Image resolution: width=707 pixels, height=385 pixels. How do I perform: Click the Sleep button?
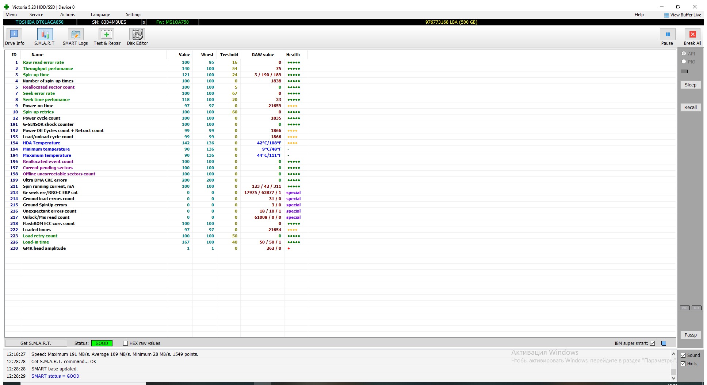click(690, 85)
